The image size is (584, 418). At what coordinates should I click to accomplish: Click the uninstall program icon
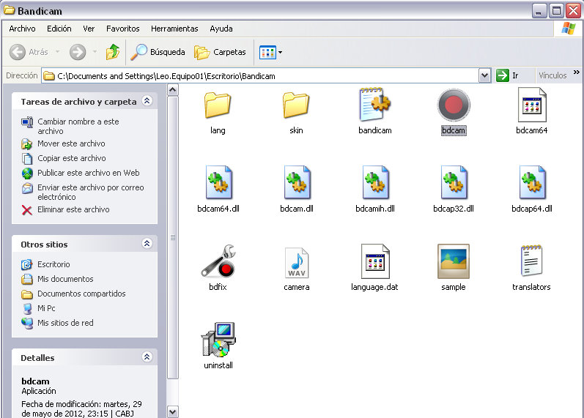click(218, 340)
